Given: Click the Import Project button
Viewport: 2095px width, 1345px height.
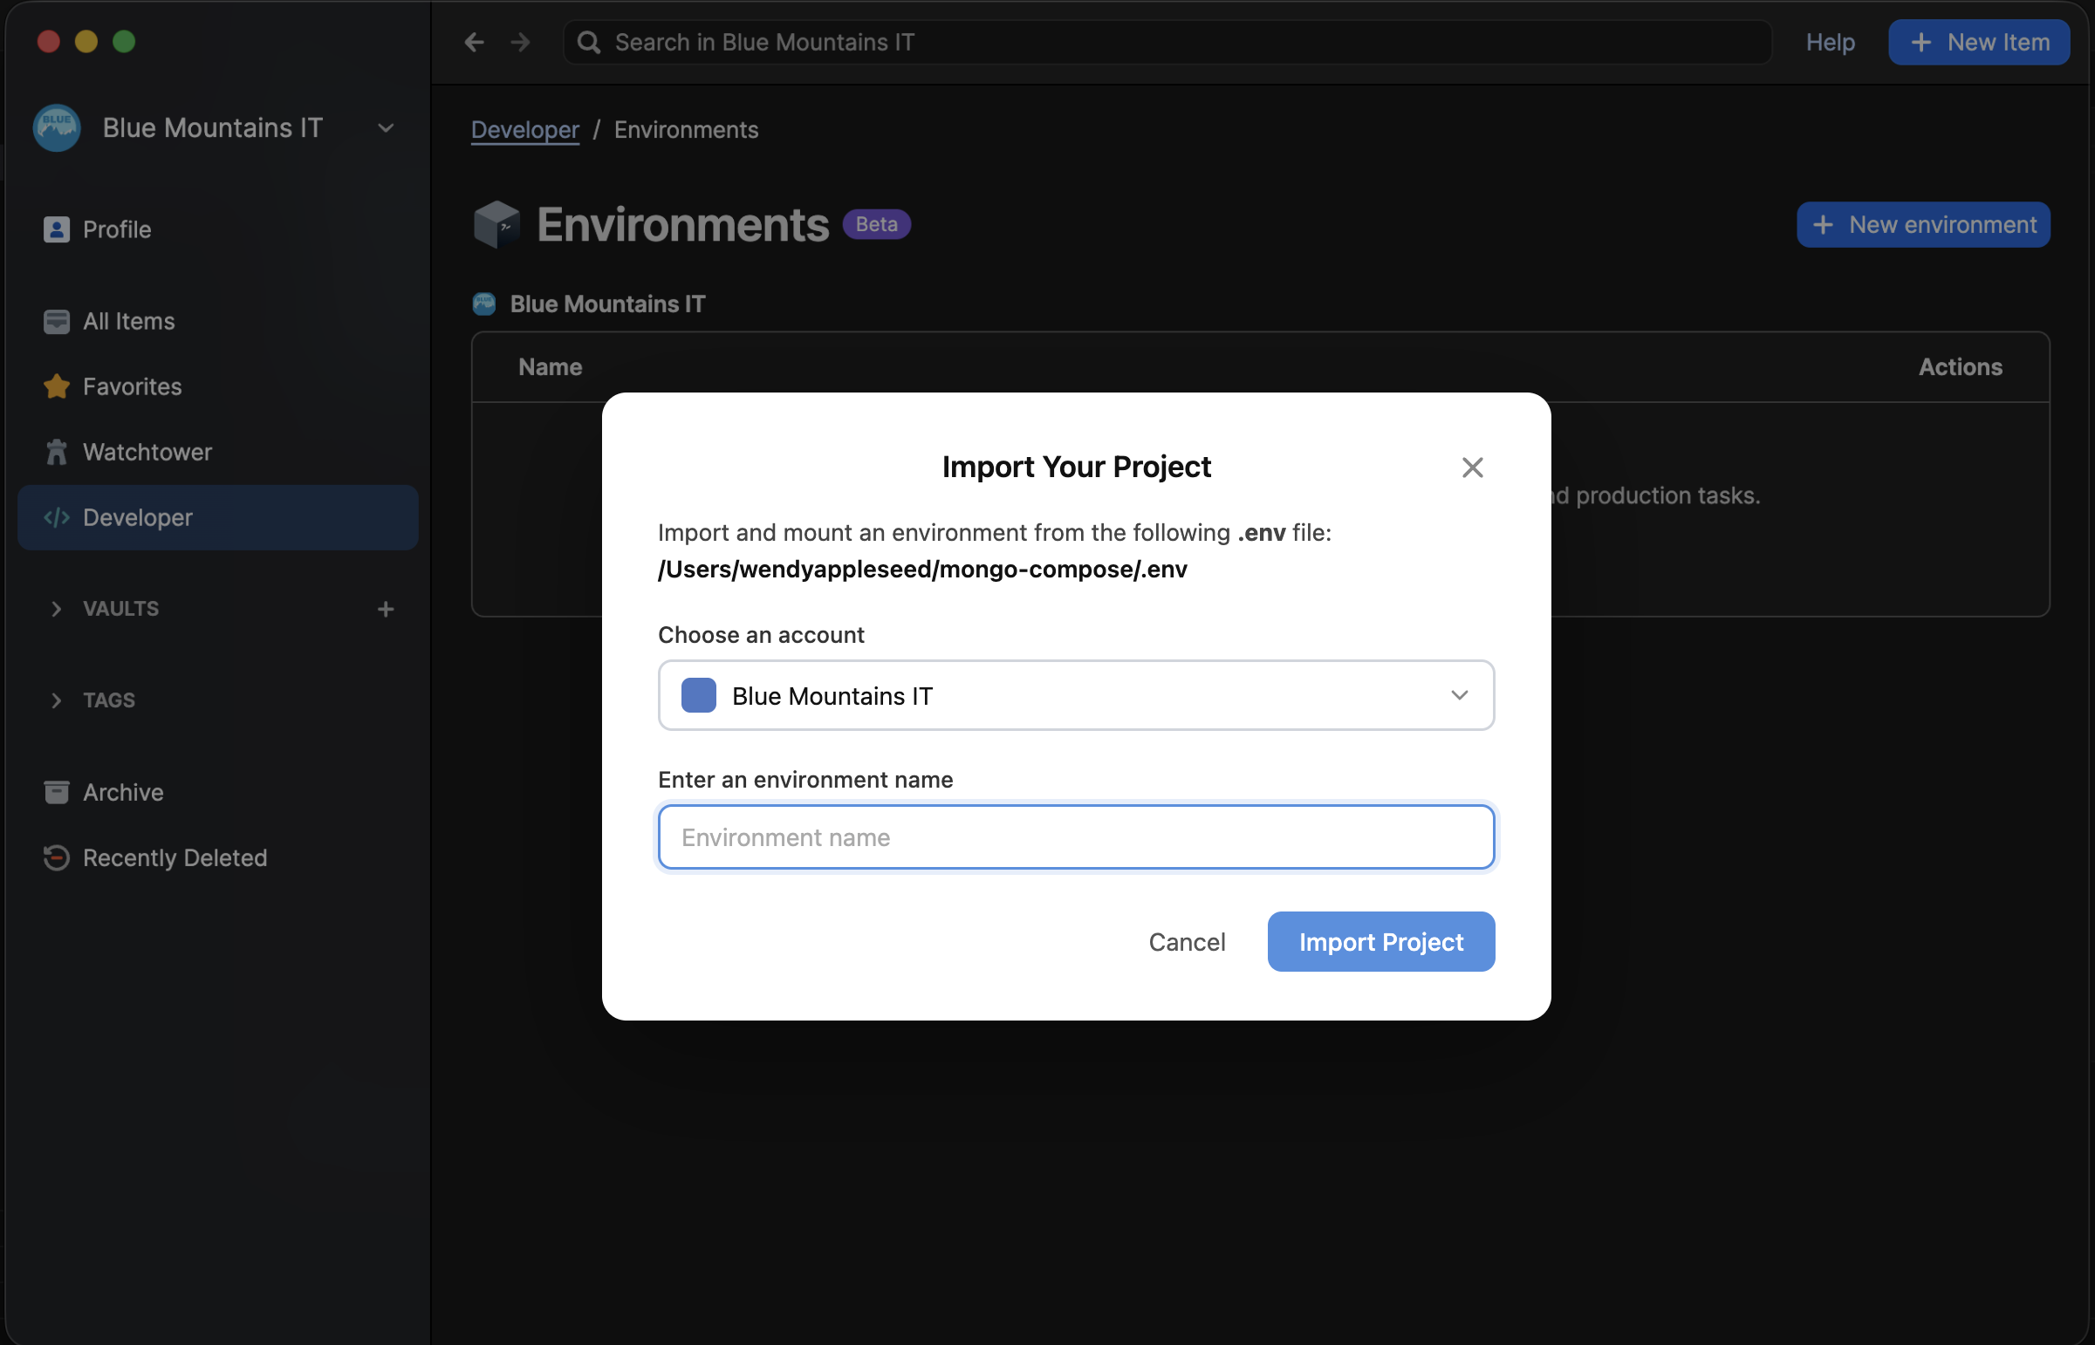Looking at the screenshot, I should (1380, 941).
